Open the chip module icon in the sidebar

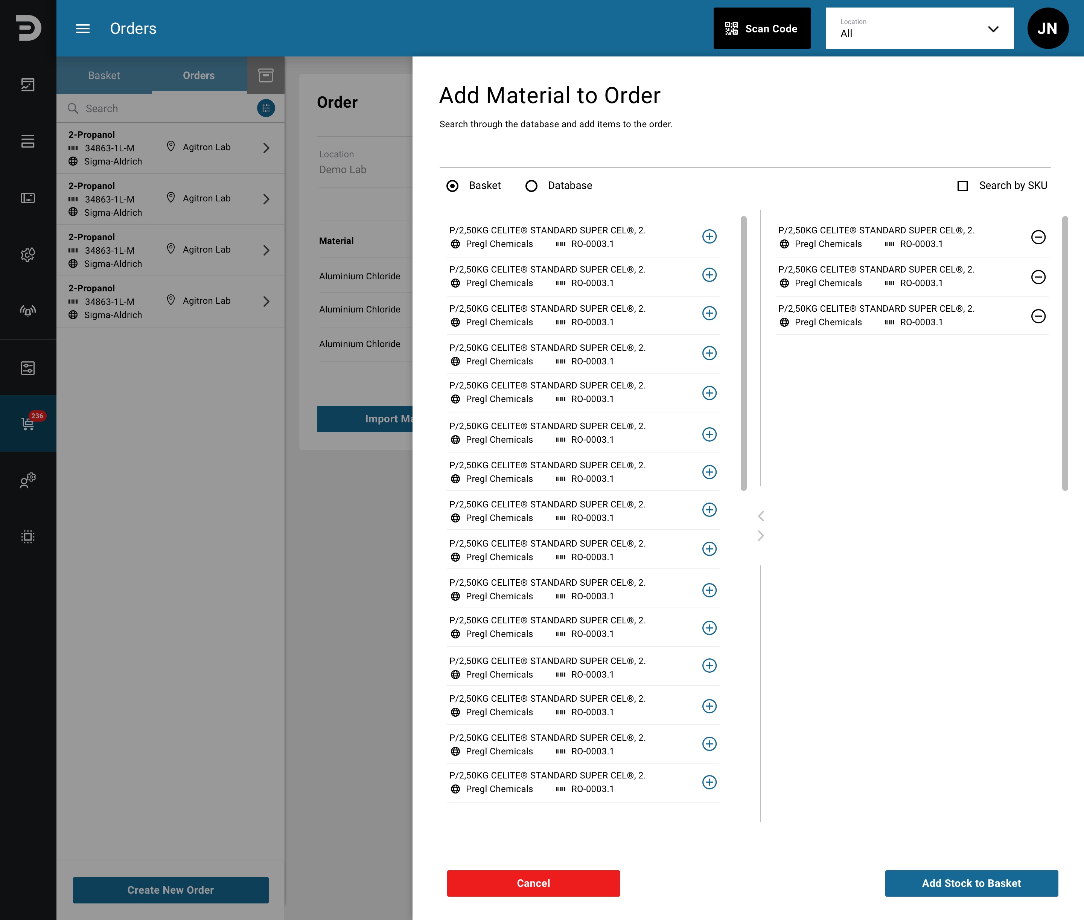point(28,537)
